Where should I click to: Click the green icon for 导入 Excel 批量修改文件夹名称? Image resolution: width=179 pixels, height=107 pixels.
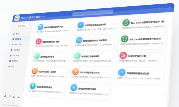coord(125,39)
